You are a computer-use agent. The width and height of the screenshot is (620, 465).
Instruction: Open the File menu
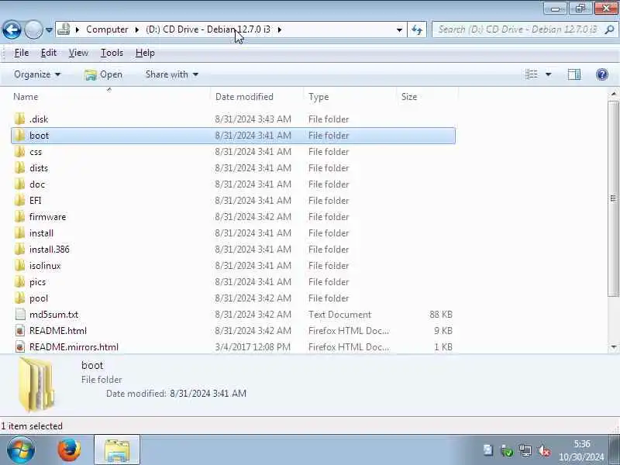pos(22,53)
